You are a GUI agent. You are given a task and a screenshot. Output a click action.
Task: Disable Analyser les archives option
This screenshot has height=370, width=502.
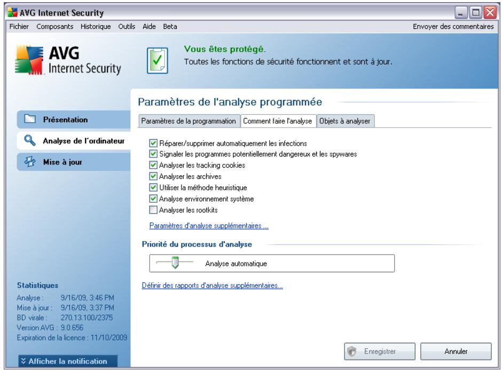(153, 176)
